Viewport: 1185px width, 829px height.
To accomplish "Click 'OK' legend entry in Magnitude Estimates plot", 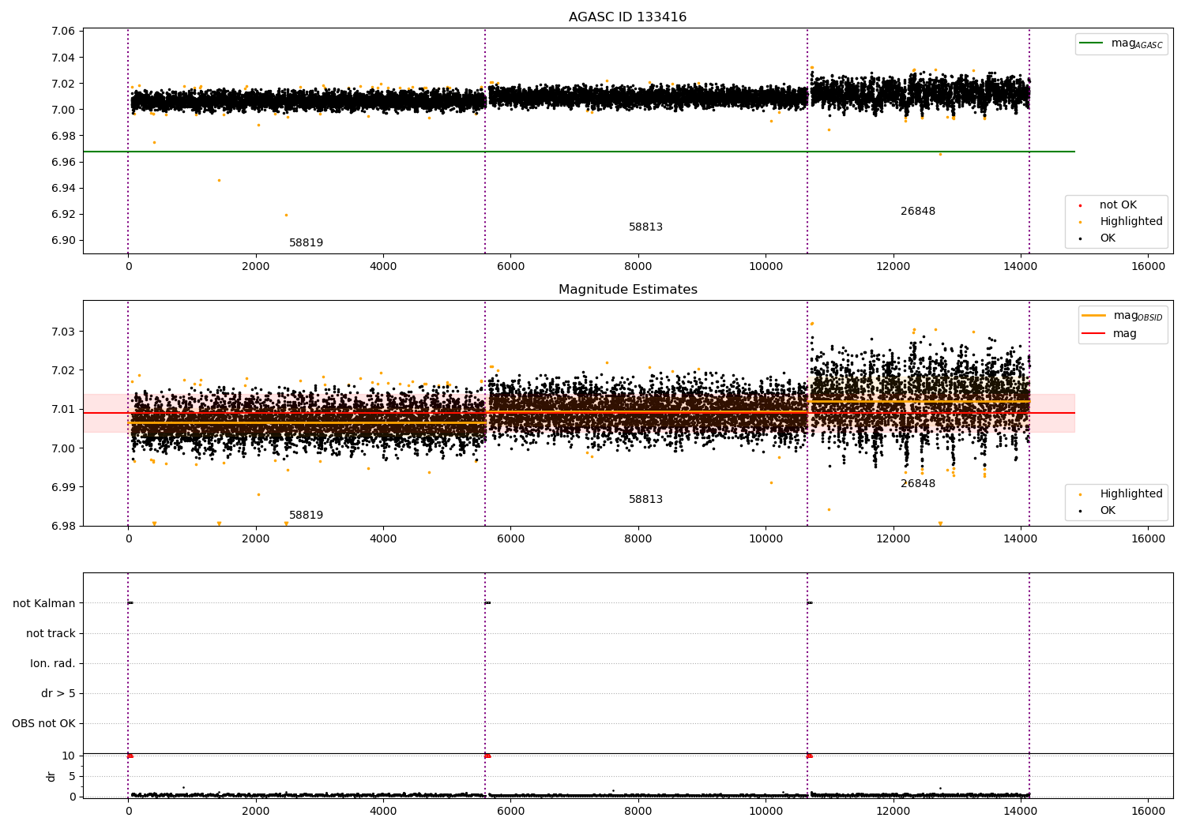I will pos(1108,511).
